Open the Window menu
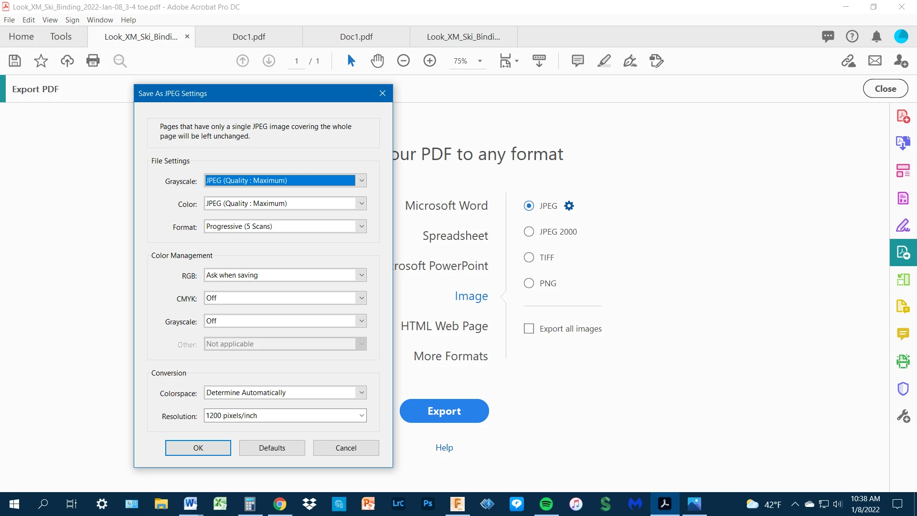 pyautogui.click(x=100, y=20)
